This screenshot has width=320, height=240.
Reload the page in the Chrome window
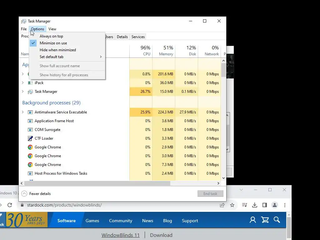pos(10,205)
